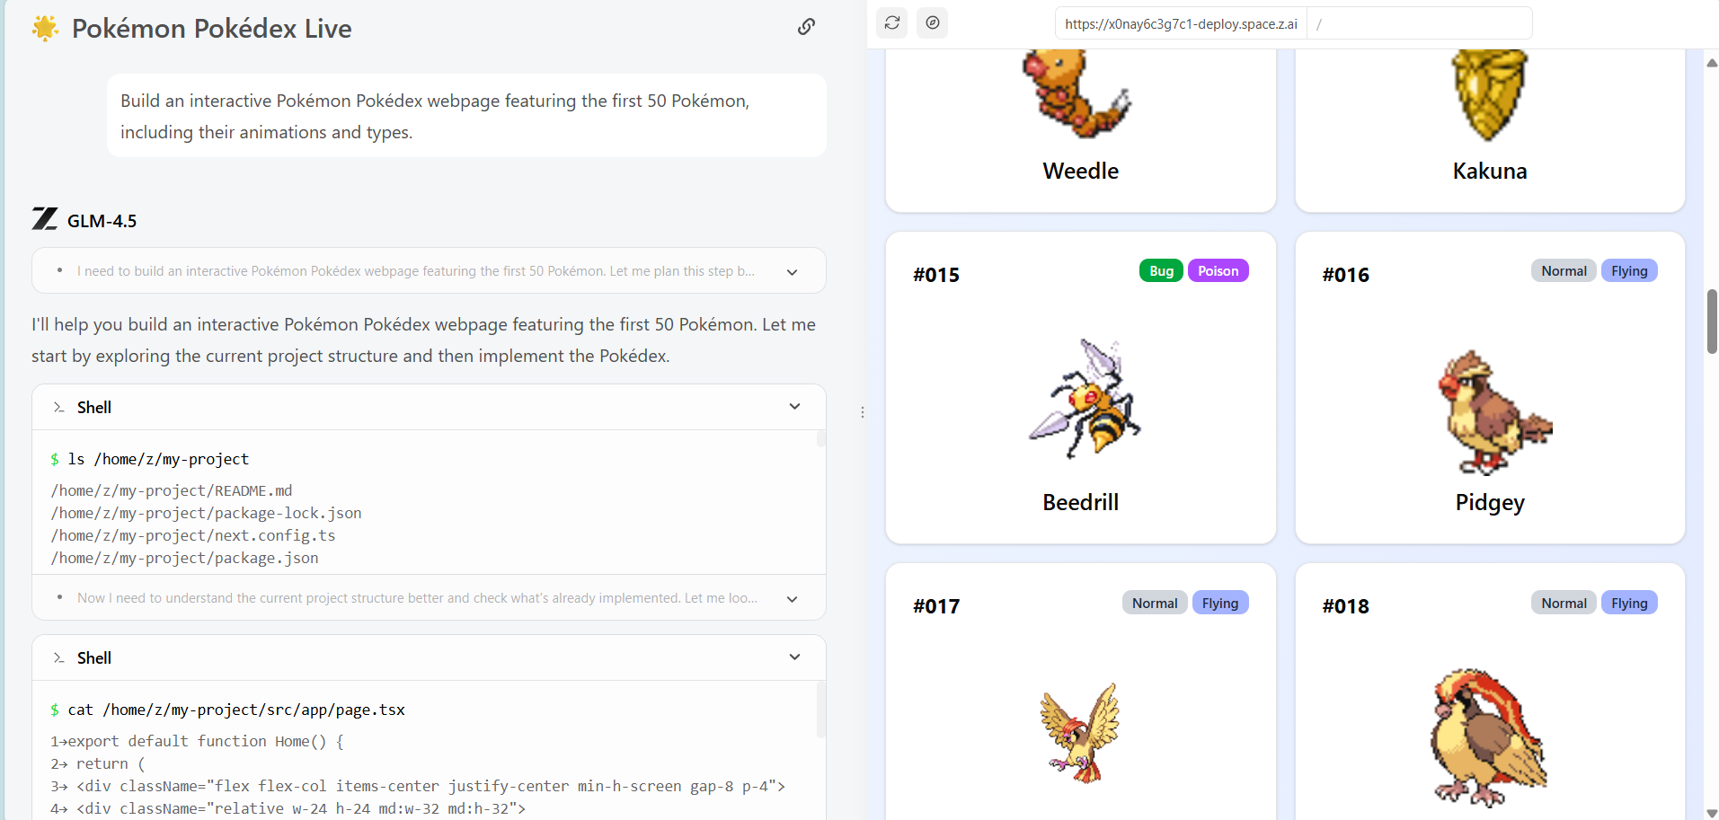Click the Poison type badge on Beedrill
This screenshot has width=1719, height=820.
point(1218,270)
